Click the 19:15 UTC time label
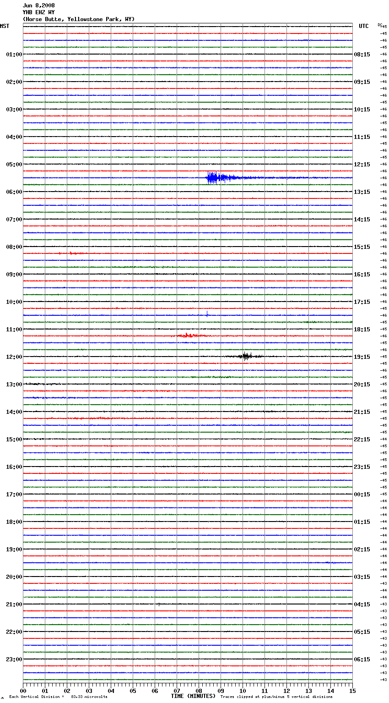Screen dimensions: 389x703 (x=362, y=357)
